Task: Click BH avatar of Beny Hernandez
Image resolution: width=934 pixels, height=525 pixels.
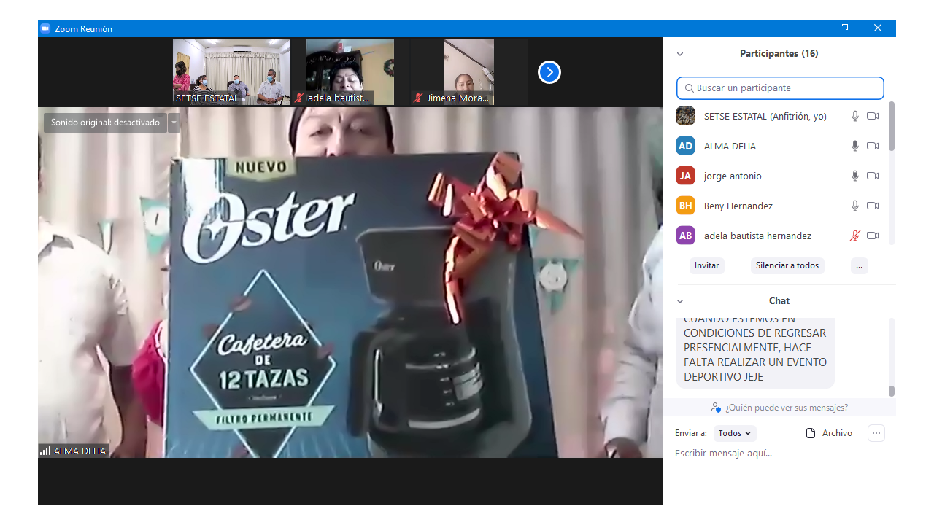Action: [685, 206]
